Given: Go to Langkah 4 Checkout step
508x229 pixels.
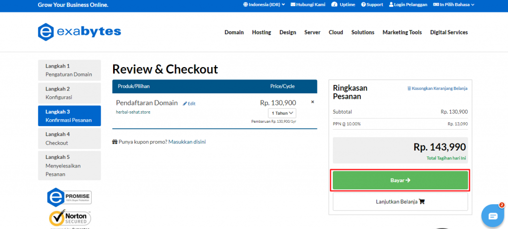Looking at the screenshot, I should [69, 139].
